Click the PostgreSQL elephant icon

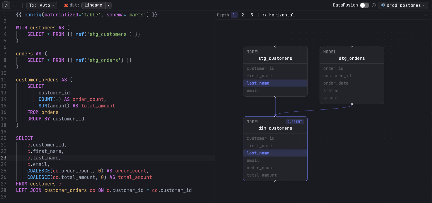[x=383, y=5]
